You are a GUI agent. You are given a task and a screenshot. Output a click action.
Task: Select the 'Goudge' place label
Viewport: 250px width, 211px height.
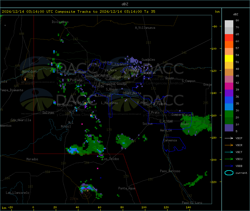(x=122, y=84)
